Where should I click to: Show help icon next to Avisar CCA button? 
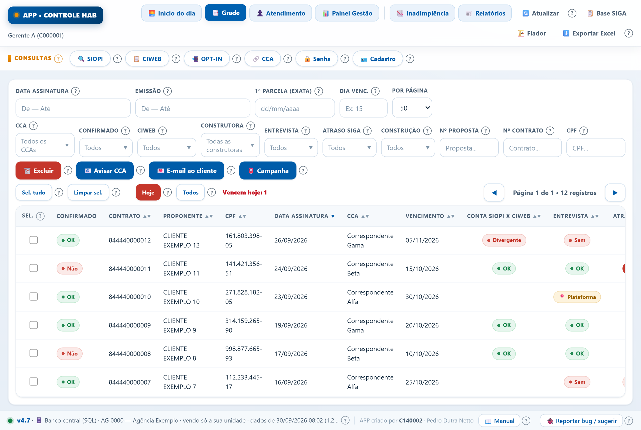(140, 170)
